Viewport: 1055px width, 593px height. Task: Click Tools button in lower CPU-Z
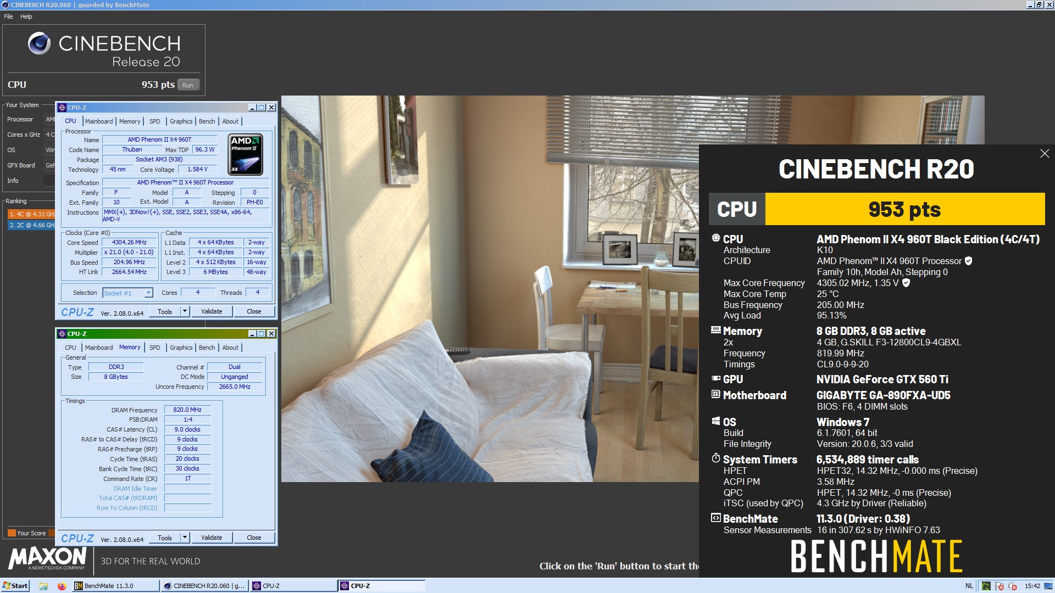click(165, 538)
